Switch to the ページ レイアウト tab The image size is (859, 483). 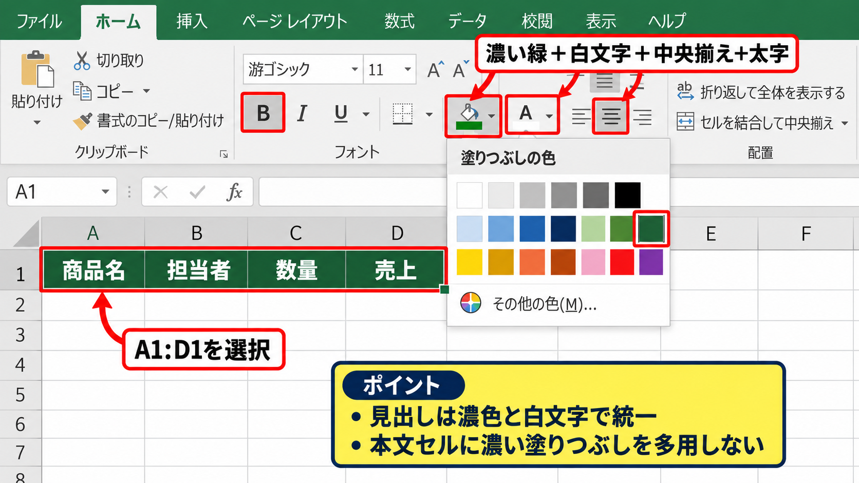coord(295,21)
